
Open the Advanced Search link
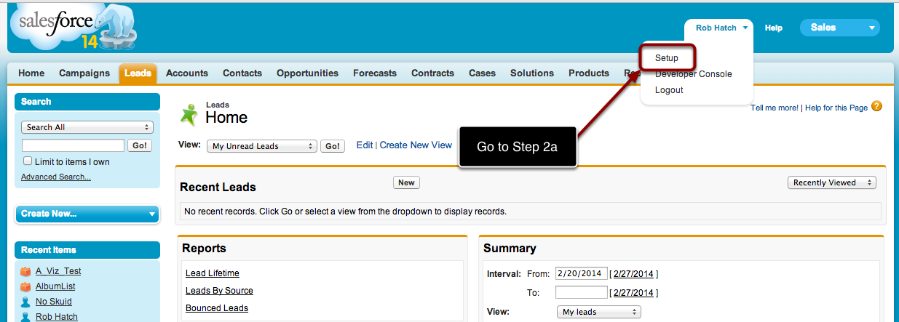click(56, 177)
